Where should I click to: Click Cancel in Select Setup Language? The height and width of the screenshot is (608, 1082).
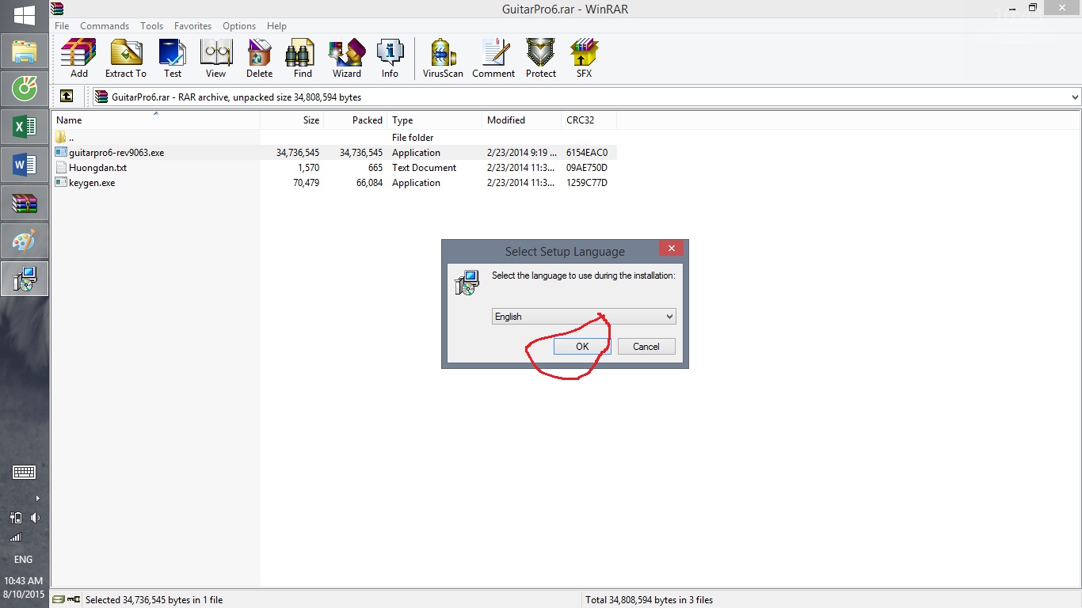pyautogui.click(x=646, y=346)
